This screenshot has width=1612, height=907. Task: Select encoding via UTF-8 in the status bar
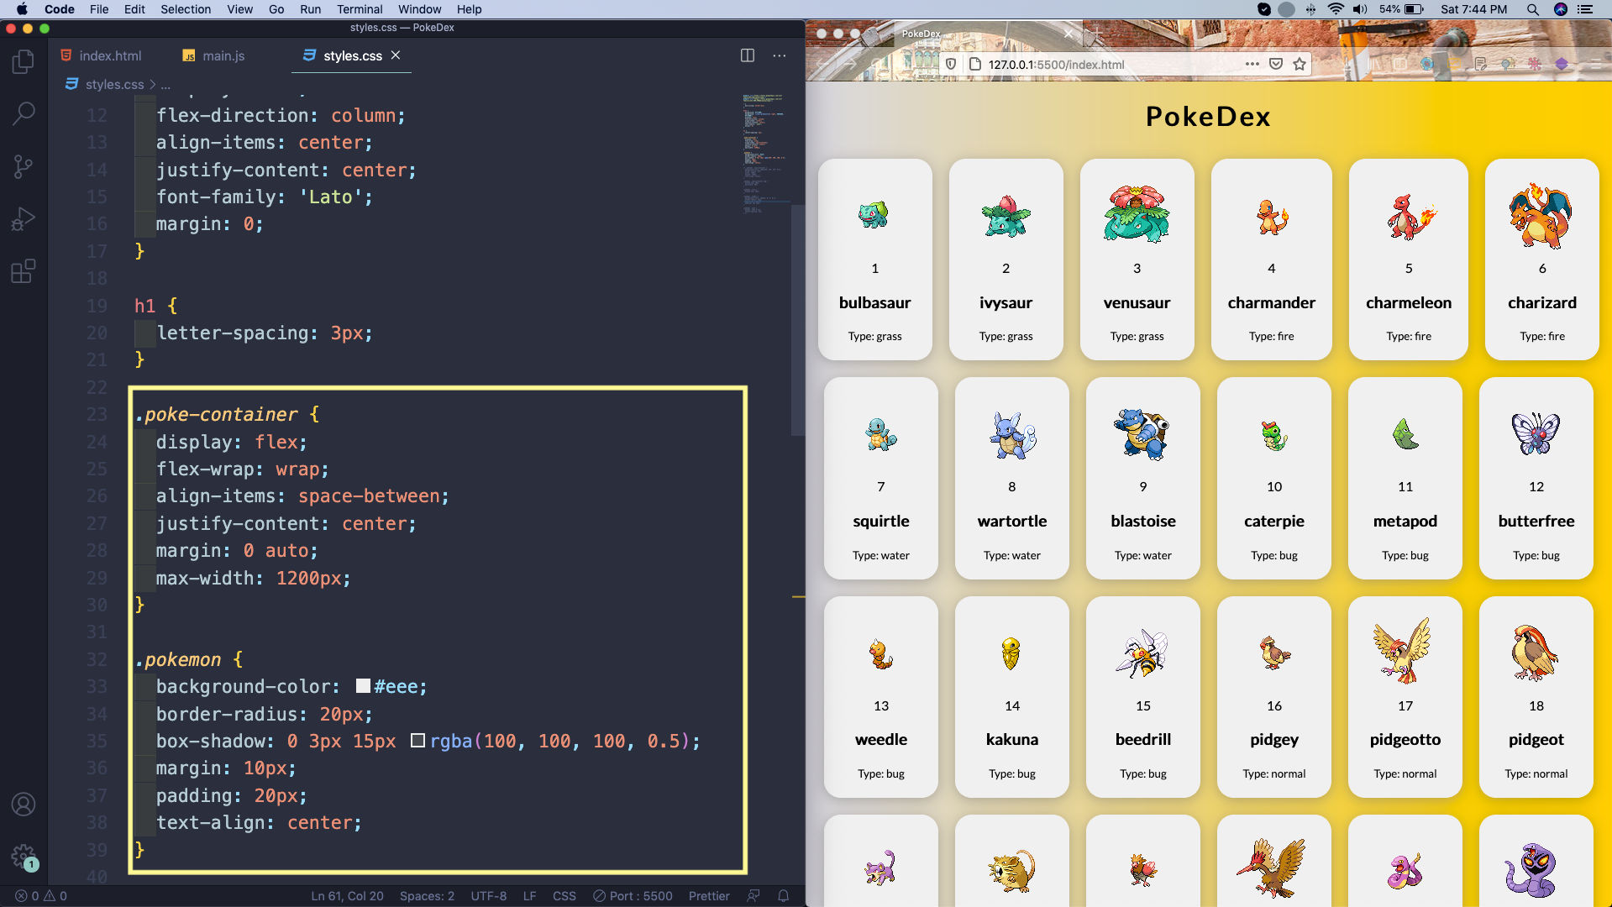[x=489, y=896]
